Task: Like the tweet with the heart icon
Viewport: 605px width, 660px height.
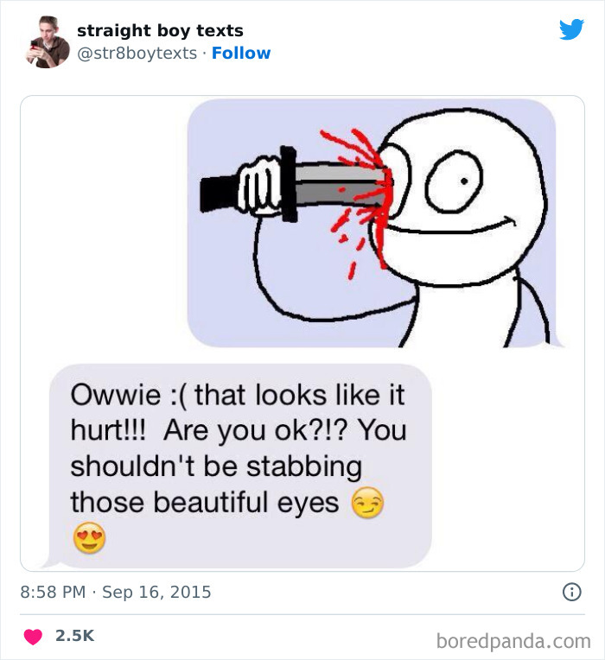Action: pyautogui.click(x=33, y=636)
